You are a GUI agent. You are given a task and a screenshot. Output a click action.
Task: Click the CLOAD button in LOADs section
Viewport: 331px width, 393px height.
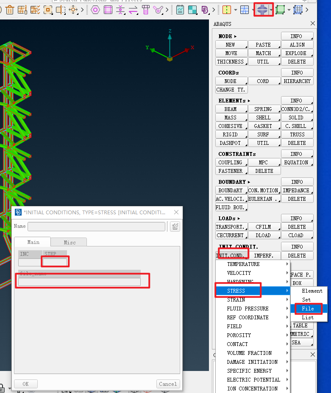point(296,235)
